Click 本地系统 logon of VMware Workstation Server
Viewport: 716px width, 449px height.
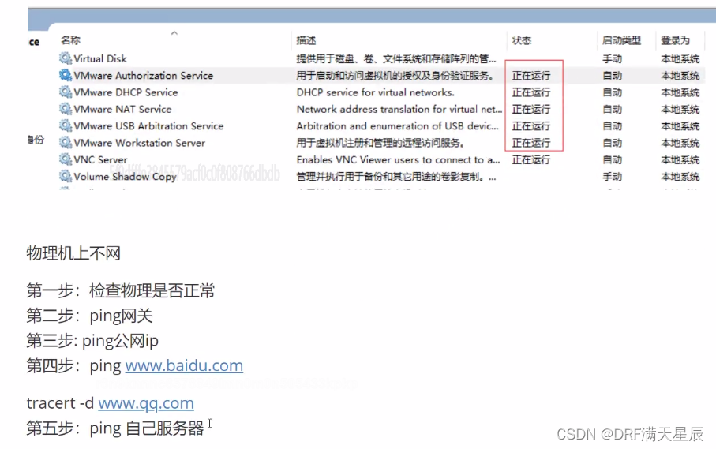(x=680, y=144)
